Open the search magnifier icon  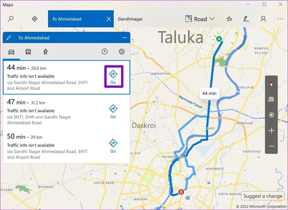click(x=11, y=19)
